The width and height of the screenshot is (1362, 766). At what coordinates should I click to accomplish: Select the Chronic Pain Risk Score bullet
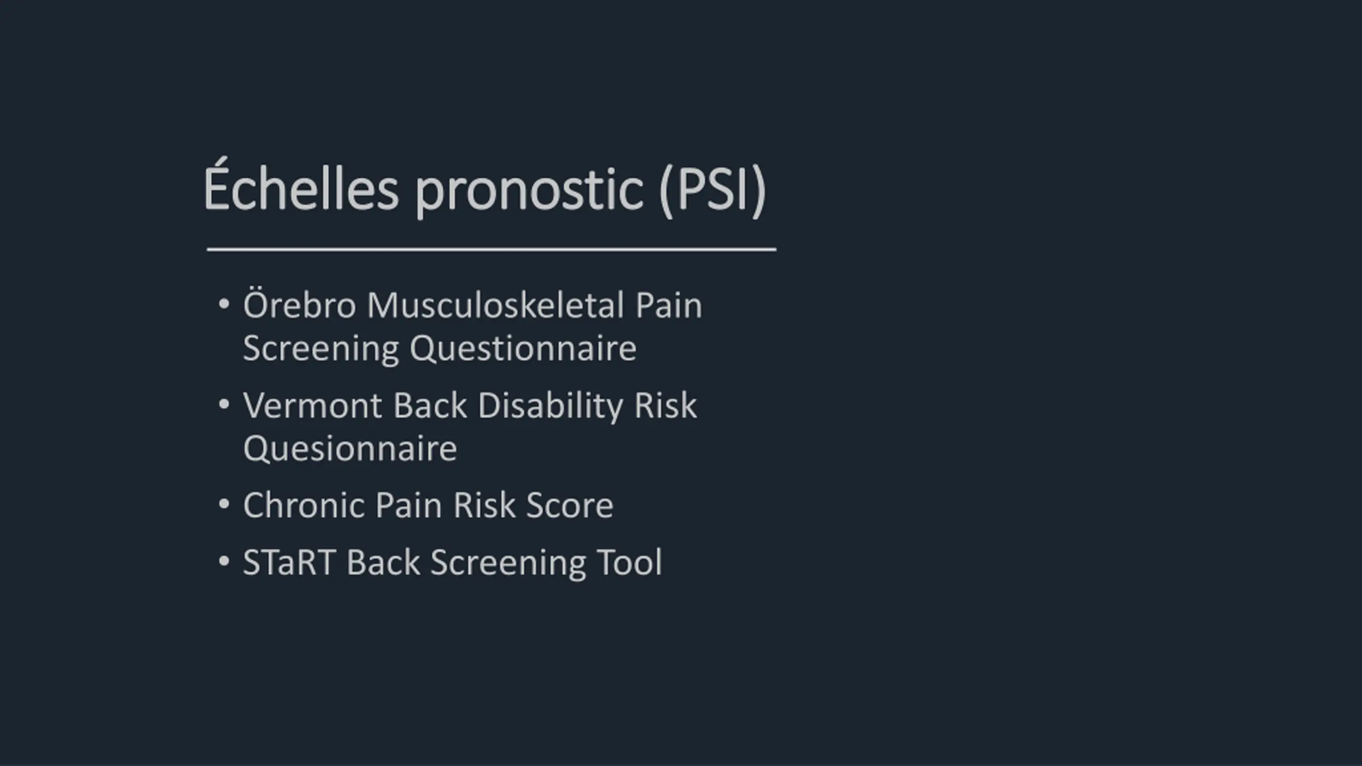(x=428, y=505)
